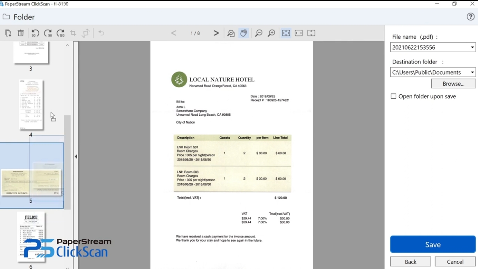This screenshot has width=478, height=269.
Task: Fit the entire page to the window
Action: coord(285,33)
